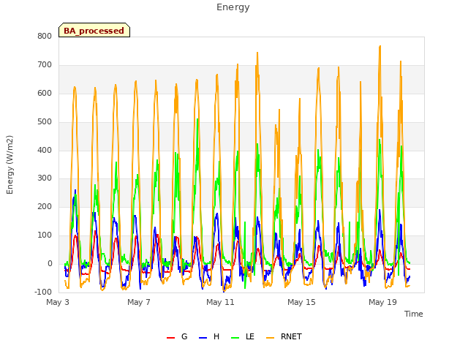
Task: Click the 0 y-axis tick label
Action: [x=50, y=263]
